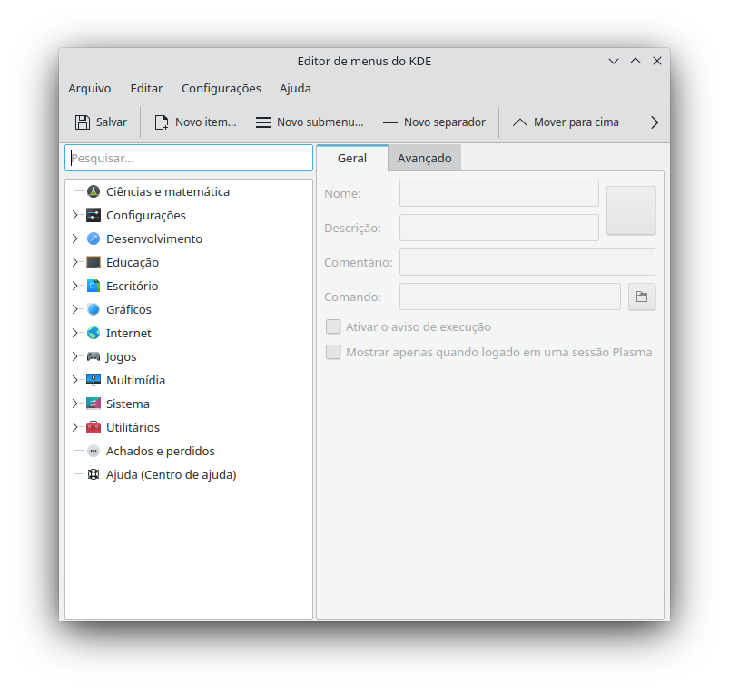Expand the Multimídia category
This screenshot has width=729, height=691.
[x=75, y=380]
